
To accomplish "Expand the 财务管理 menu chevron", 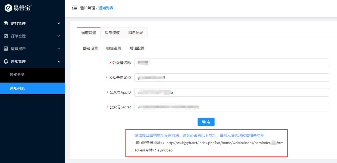I will coord(59,24).
